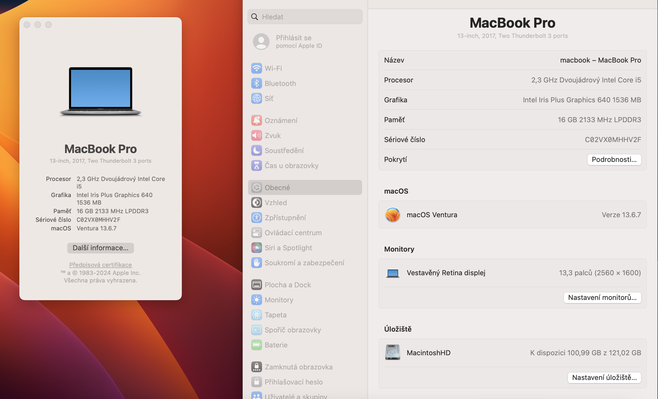Click the Podrobnosti button next to Pokrytí
Screen dimensions: 658x399
click(614, 159)
